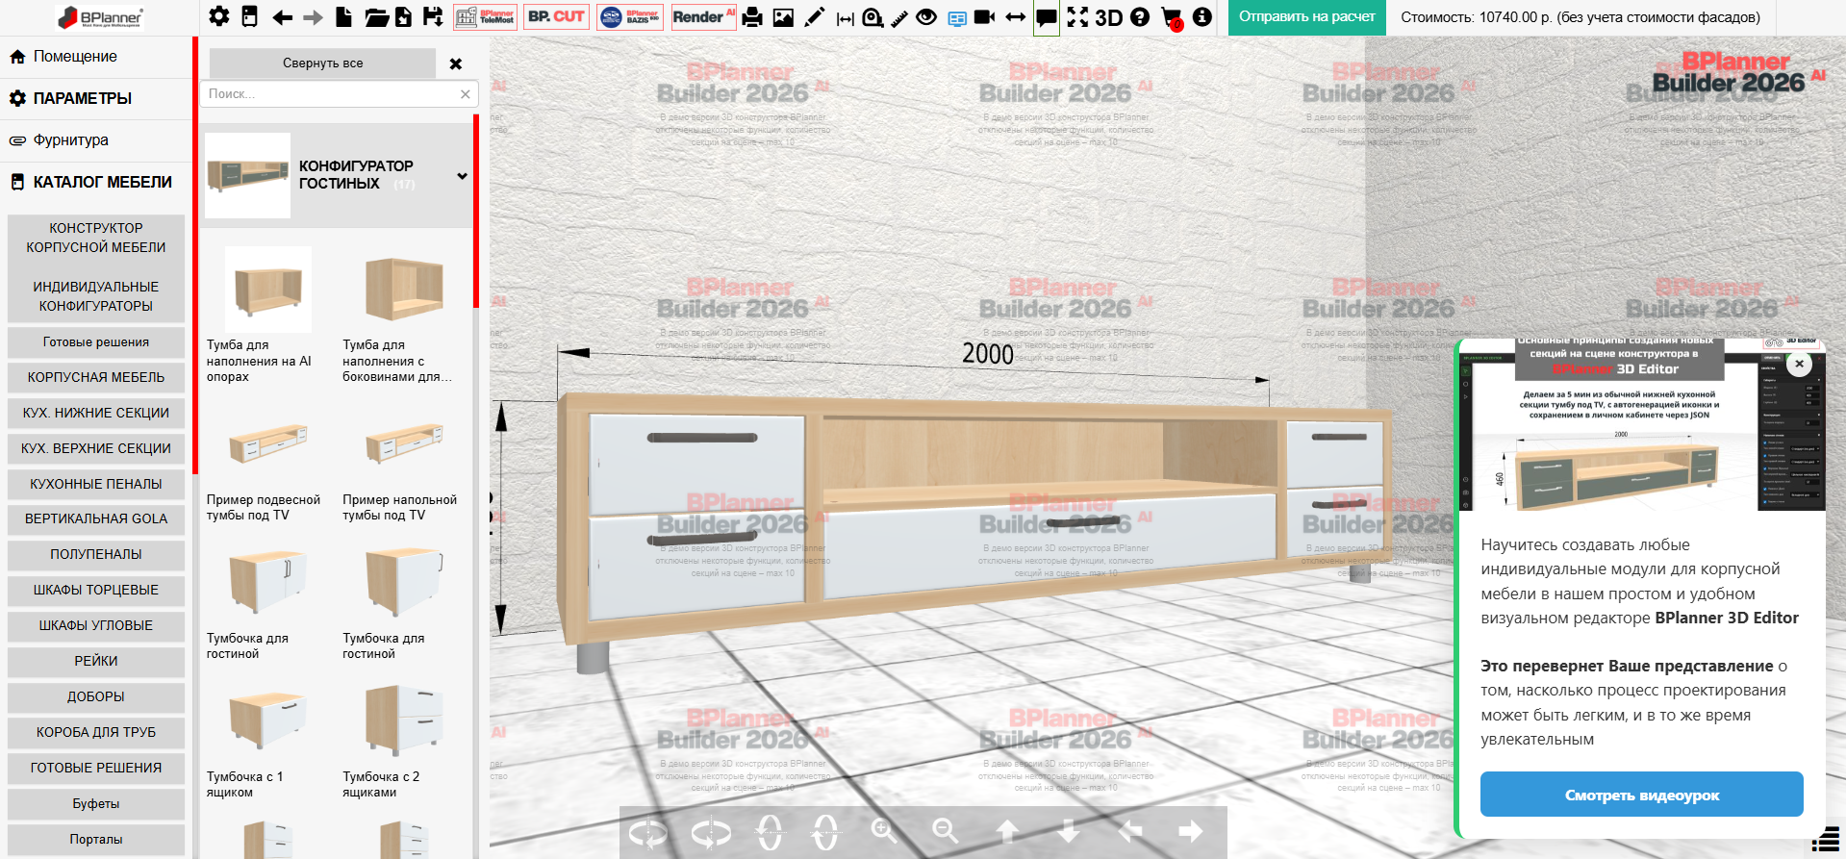Open the ВЕРТИКАЛЬНАЯ GOLA category

[96, 519]
